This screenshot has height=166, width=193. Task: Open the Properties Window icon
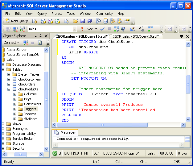[127, 21]
